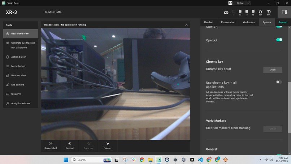This screenshot has width=291, height=164.
Task: Click Clear for Varjo Markers
Action: [x=273, y=129]
